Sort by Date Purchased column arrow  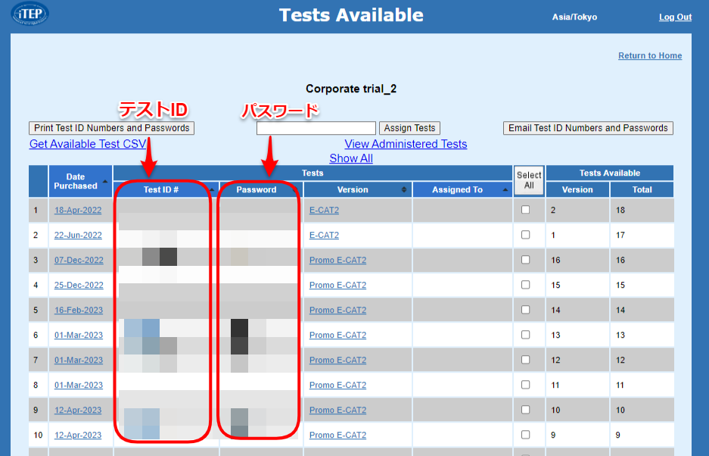(x=105, y=181)
